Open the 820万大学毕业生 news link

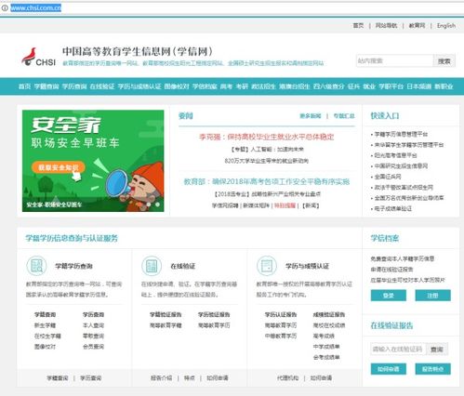click(x=267, y=161)
